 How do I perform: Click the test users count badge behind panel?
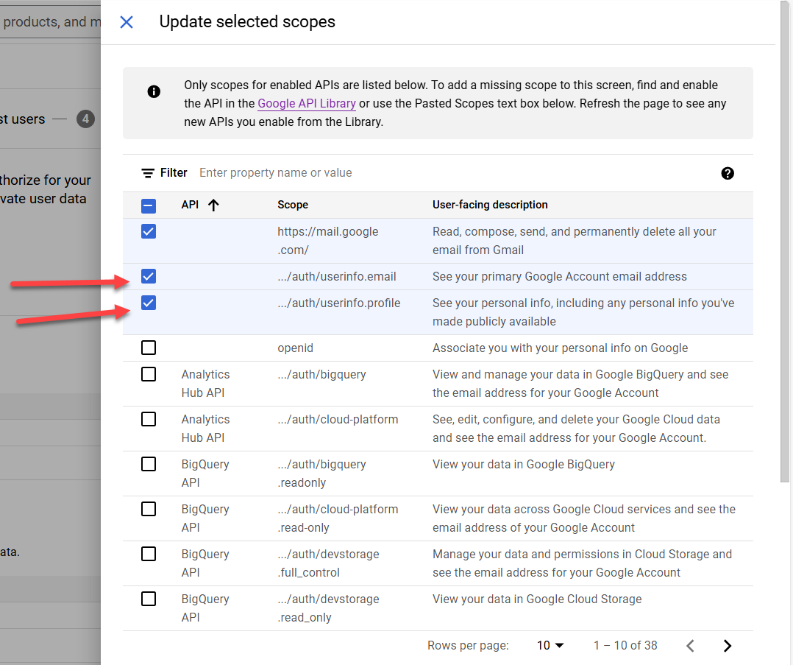click(85, 119)
